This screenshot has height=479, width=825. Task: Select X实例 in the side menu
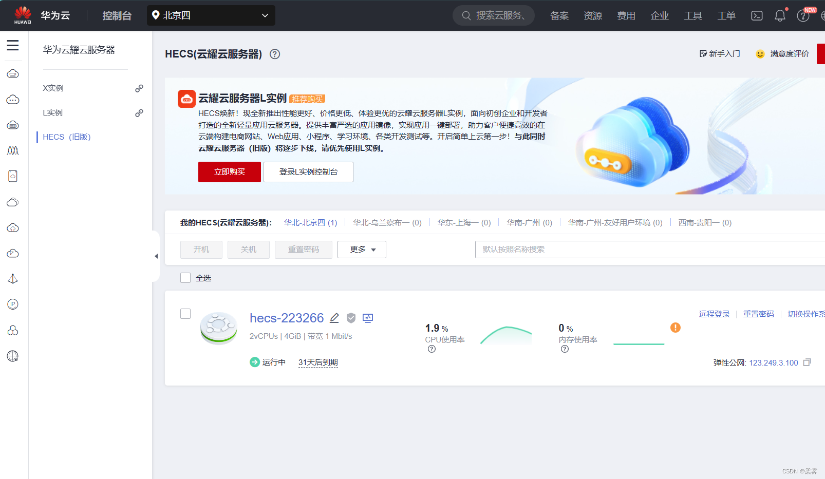(53, 88)
